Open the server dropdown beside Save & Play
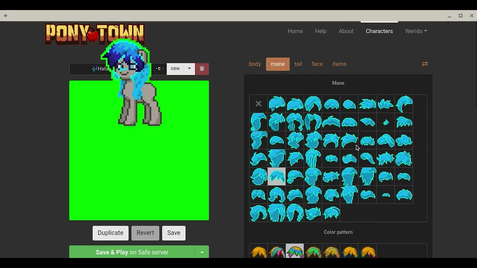The height and width of the screenshot is (268, 477). tap(202, 252)
